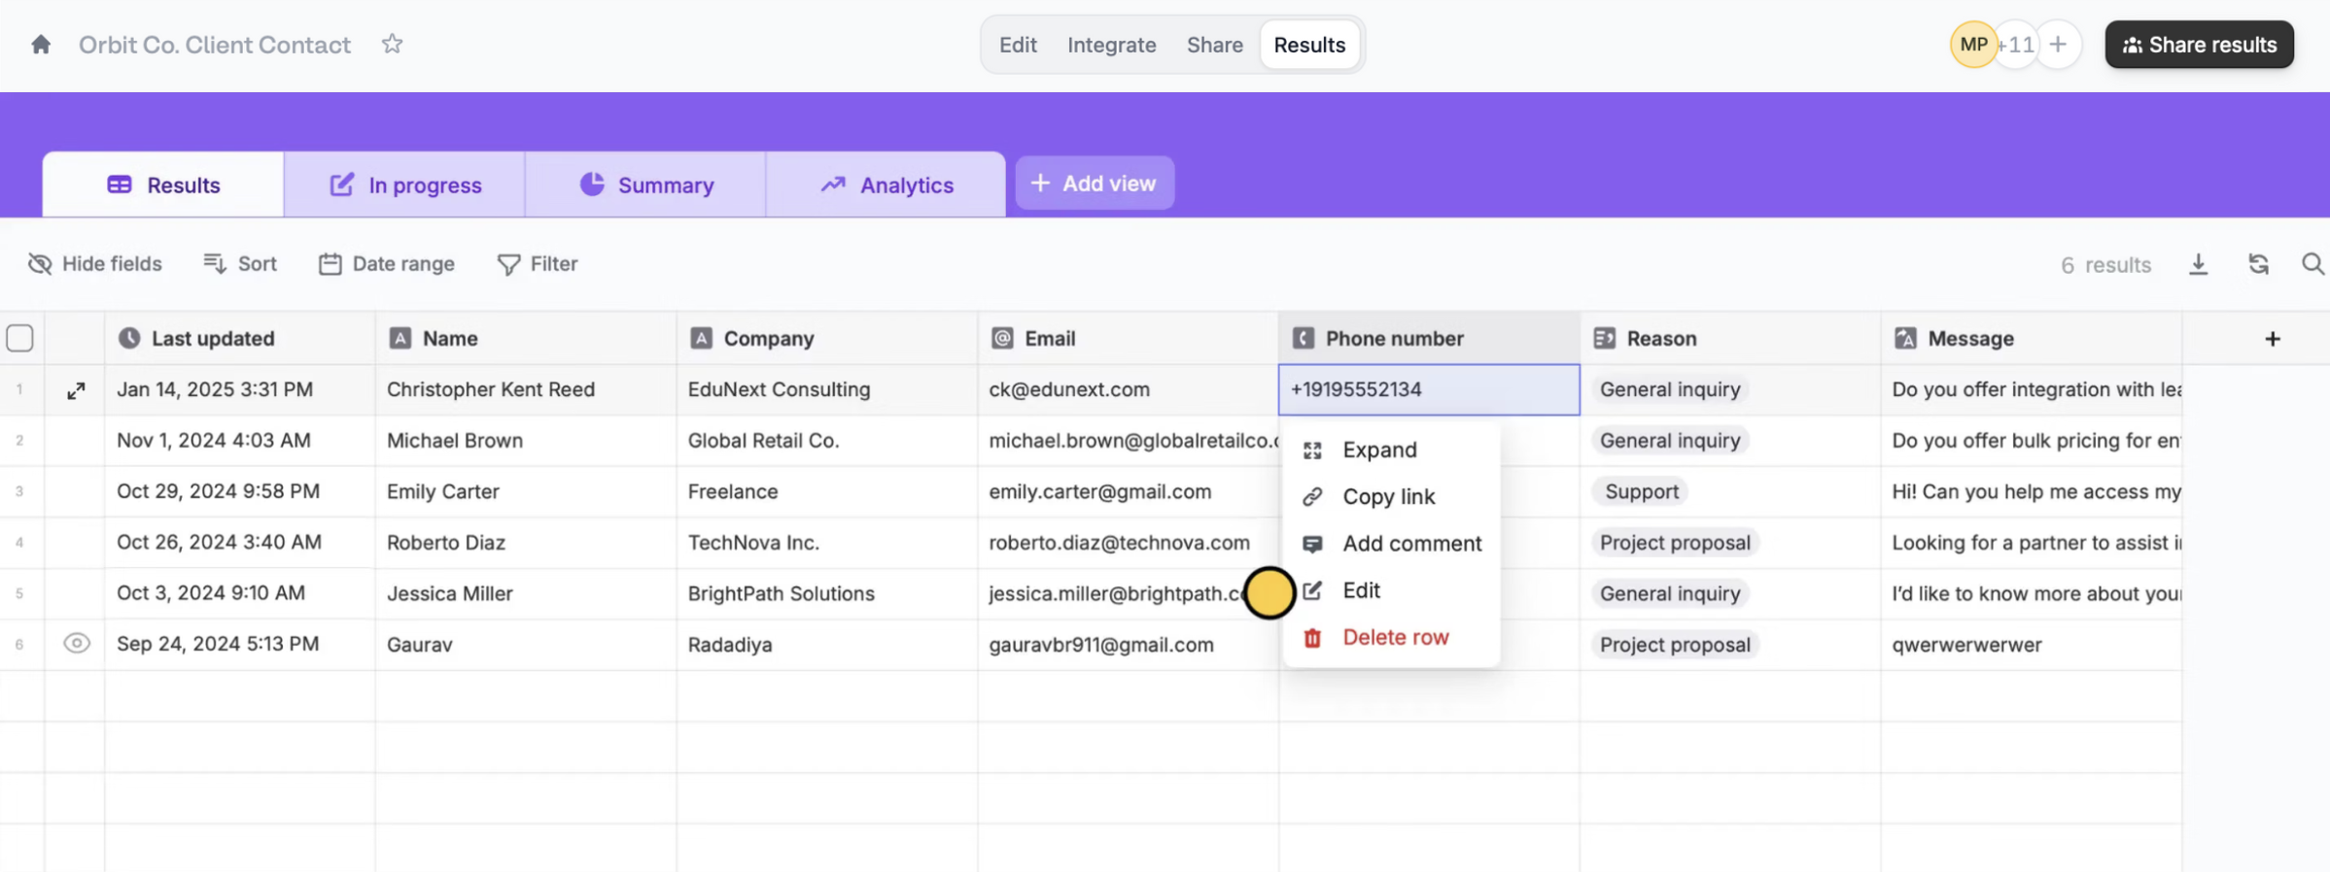The height and width of the screenshot is (872, 2330).
Task: Click the 6 results count
Action: point(2105,264)
